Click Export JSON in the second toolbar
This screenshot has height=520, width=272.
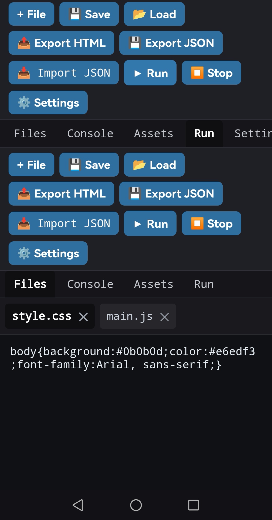pyautogui.click(x=171, y=194)
